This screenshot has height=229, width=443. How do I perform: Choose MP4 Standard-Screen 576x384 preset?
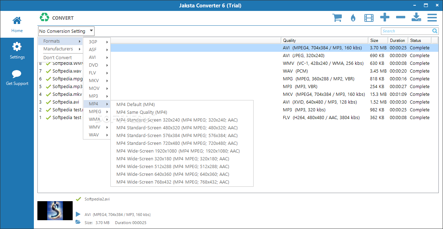tap(182, 136)
